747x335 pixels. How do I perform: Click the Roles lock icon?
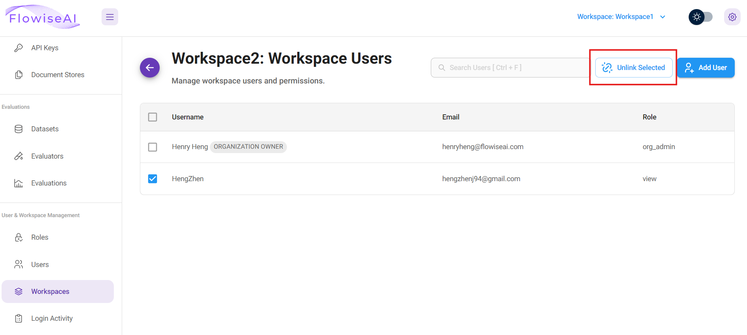(19, 237)
